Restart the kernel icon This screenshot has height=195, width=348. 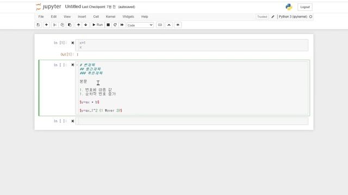[115, 25]
